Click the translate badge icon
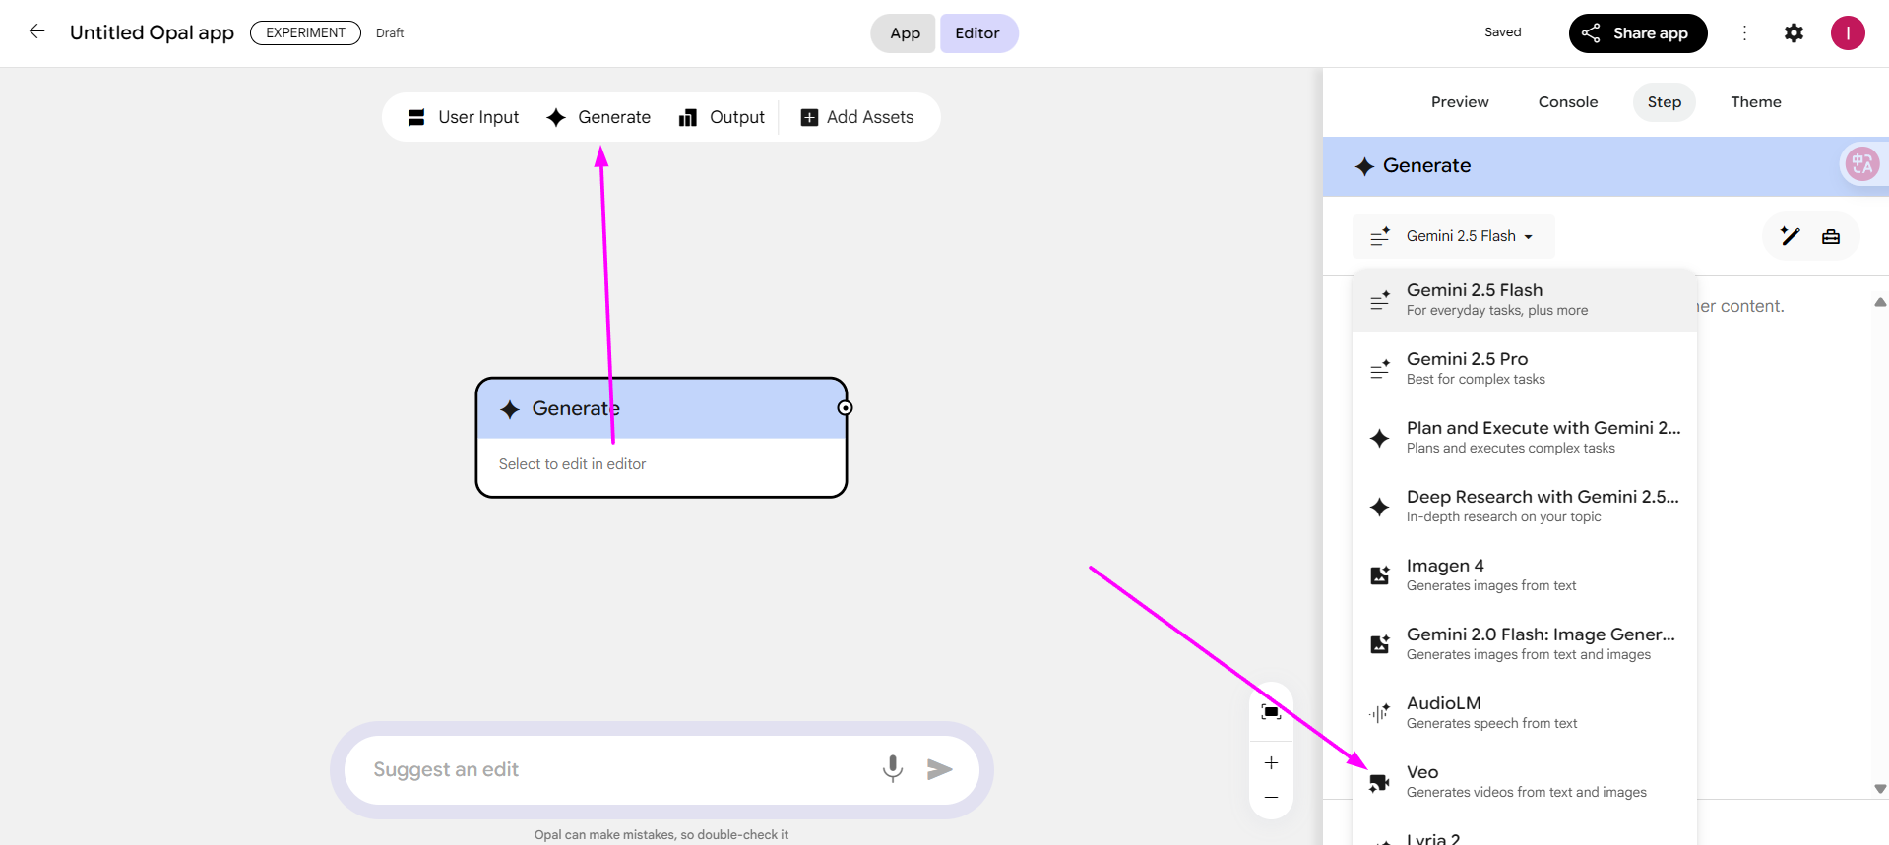 click(x=1861, y=163)
